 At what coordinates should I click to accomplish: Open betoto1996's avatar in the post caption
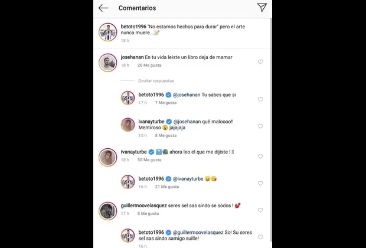[107, 31]
